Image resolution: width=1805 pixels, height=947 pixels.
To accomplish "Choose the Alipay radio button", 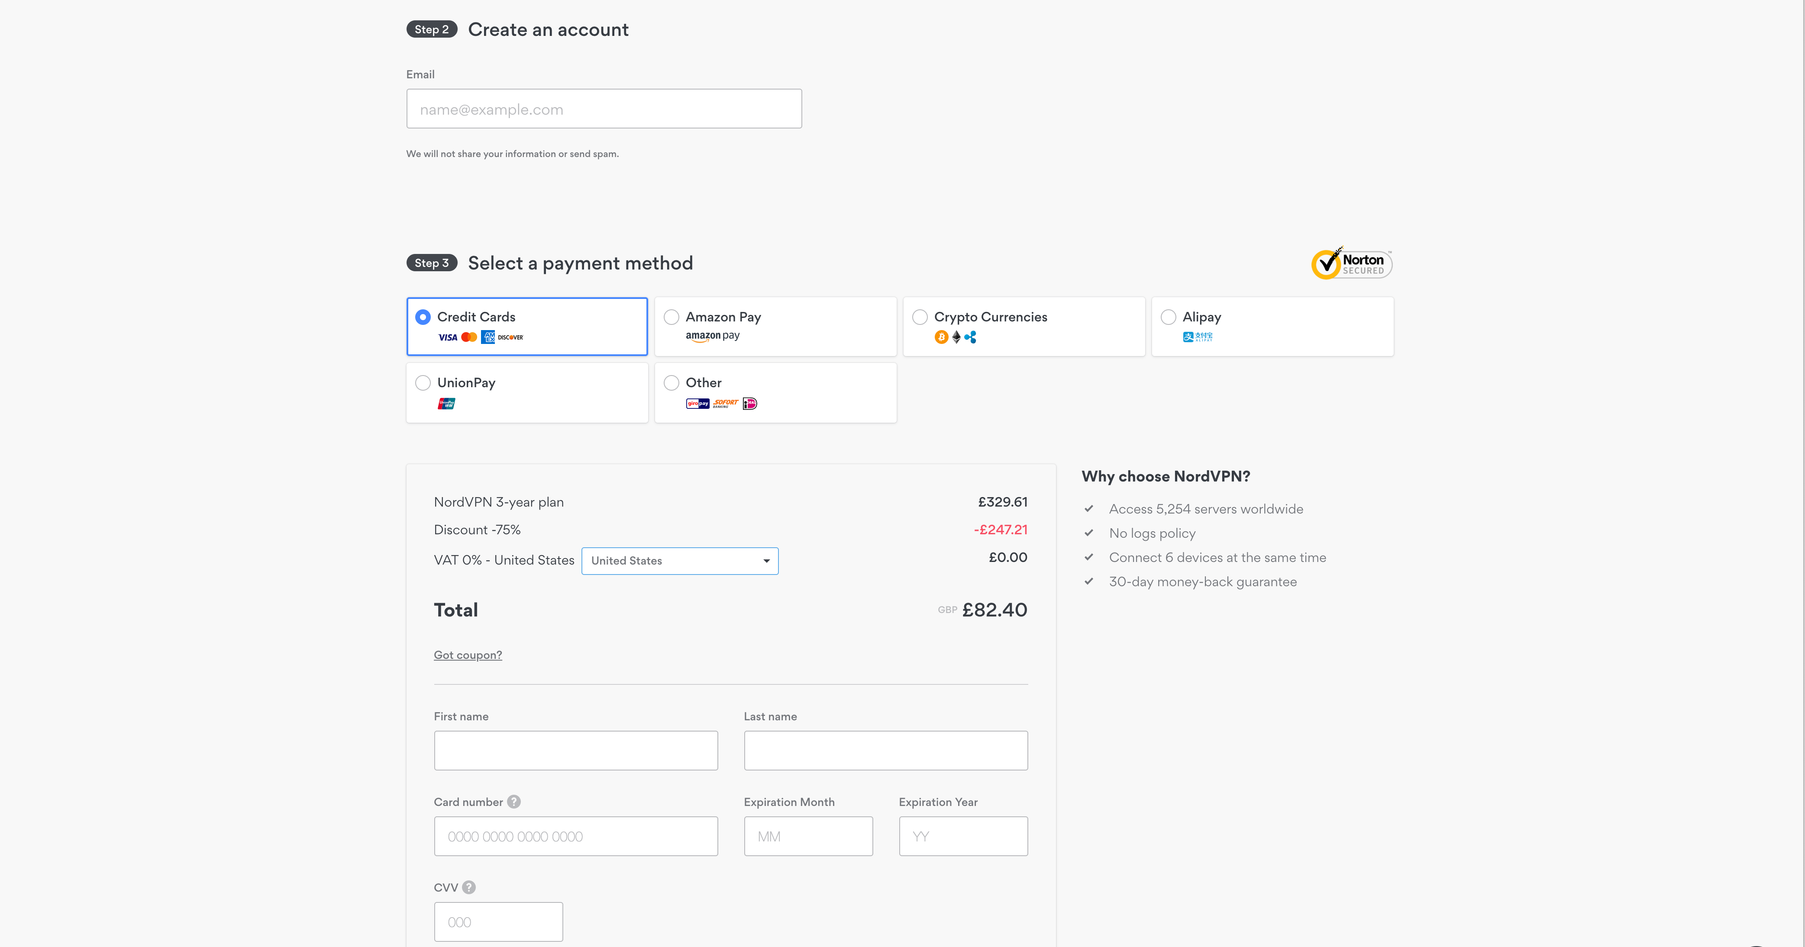I will (x=1169, y=317).
